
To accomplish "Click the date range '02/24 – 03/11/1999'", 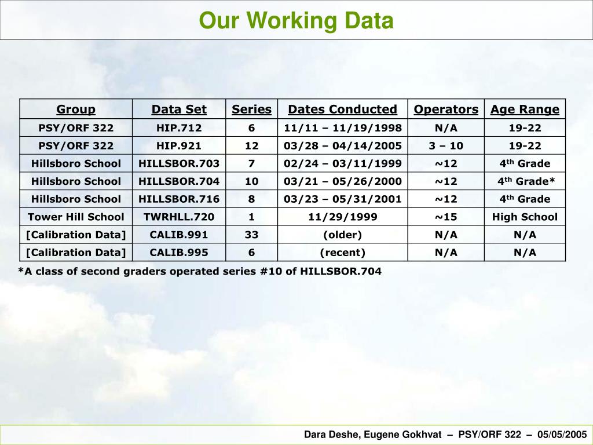I will pyautogui.click(x=343, y=163).
